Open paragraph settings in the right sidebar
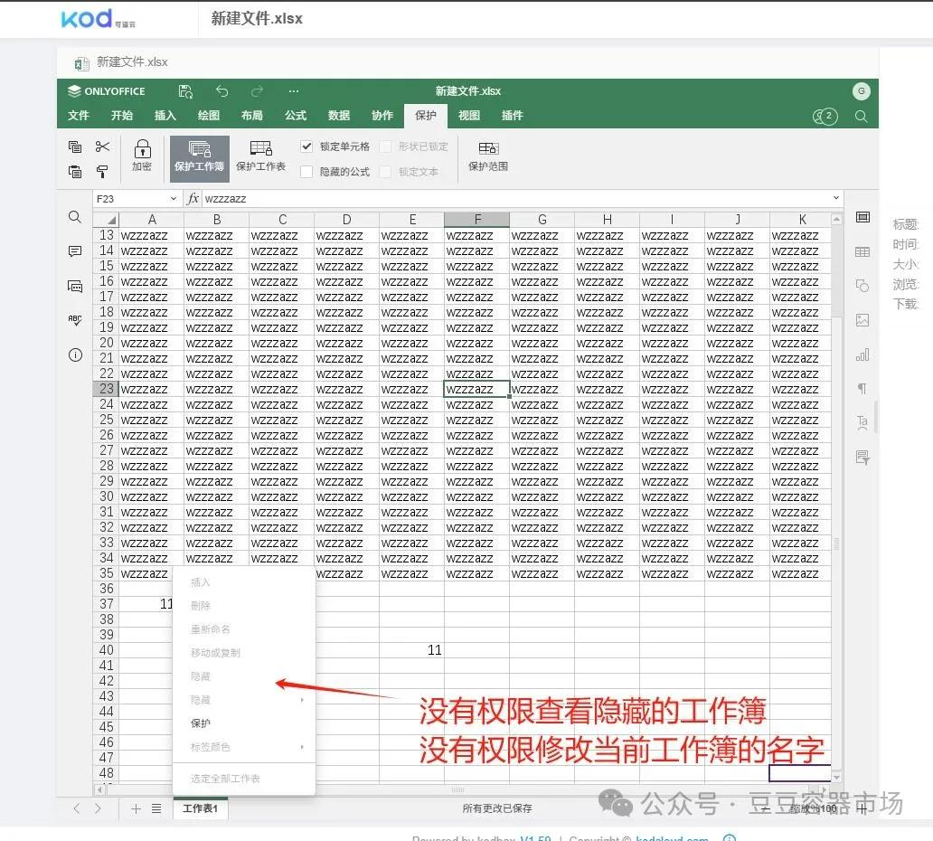 click(862, 389)
